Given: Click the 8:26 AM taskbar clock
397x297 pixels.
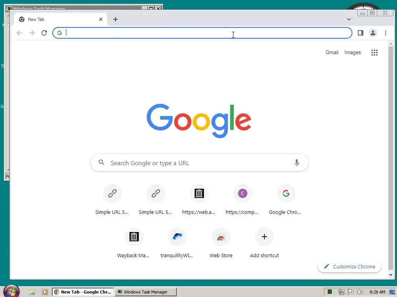Looking at the screenshot, I should tap(377, 292).
